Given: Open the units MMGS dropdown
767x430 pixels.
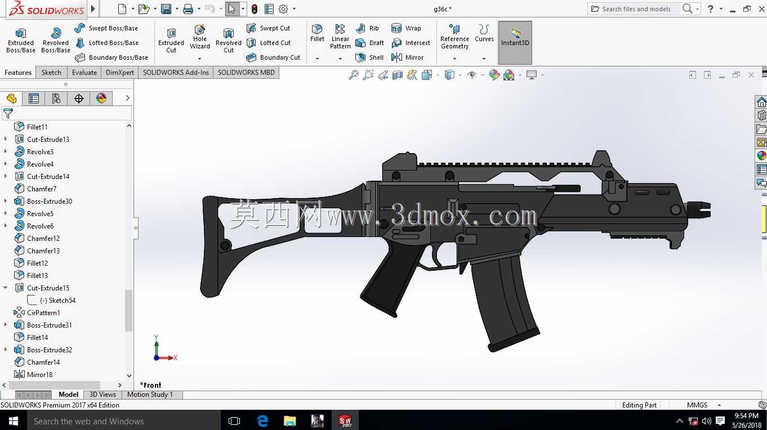Looking at the screenshot, I should 719,405.
